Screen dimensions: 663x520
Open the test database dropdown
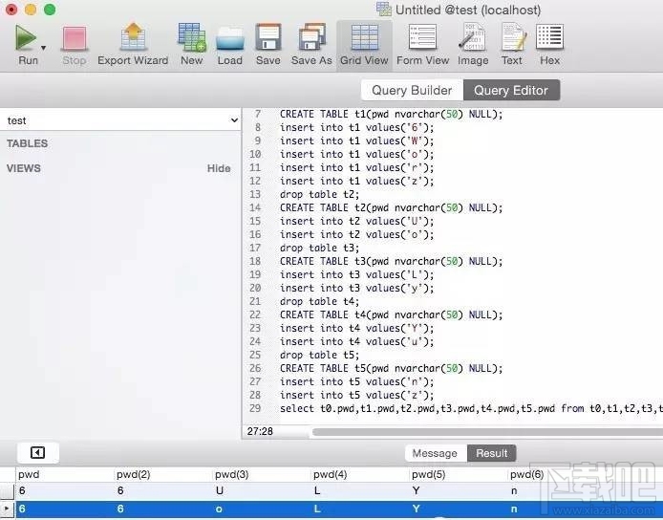(x=120, y=120)
